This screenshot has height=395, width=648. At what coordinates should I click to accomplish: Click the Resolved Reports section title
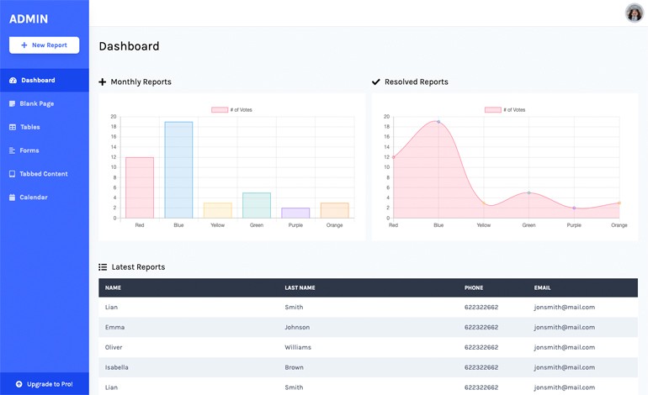pyautogui.click(x=417, y=82)
